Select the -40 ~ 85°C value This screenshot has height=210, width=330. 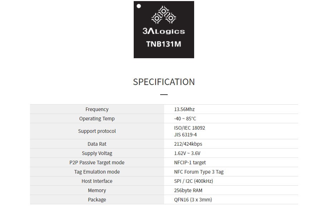pyautogui.click(x=185, y=119)
